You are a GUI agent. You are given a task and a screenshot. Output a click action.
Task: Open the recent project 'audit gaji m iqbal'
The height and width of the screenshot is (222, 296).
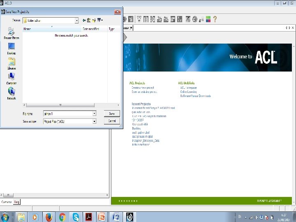click(141, 132)
